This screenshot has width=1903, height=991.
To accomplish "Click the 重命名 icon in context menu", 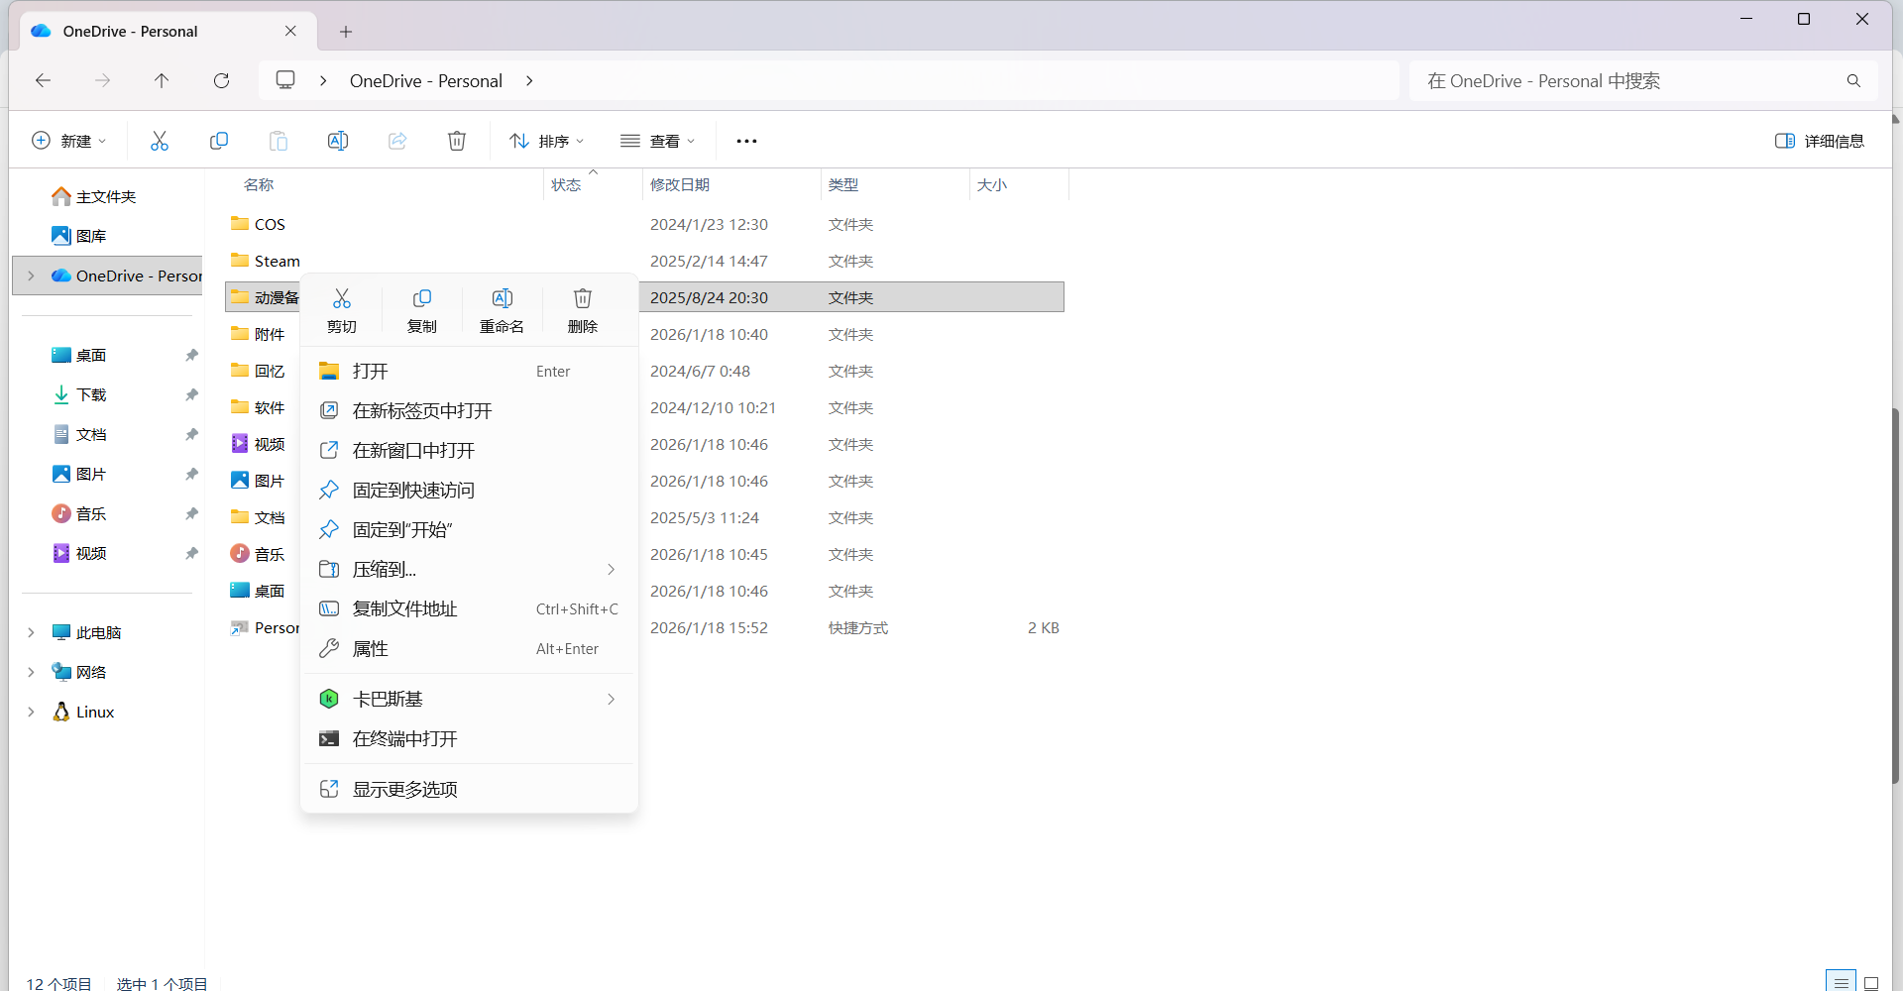I will click(503, 298).
